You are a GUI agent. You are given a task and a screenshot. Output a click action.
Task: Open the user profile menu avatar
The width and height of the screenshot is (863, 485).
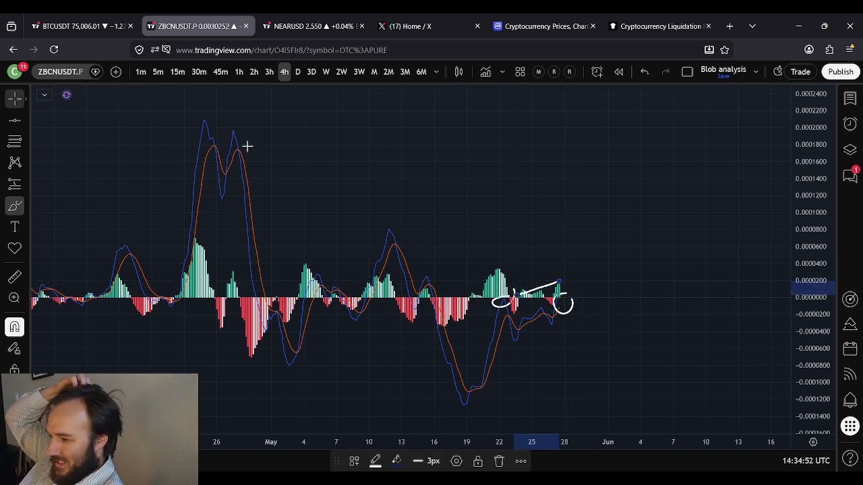[x=15, y=71]
